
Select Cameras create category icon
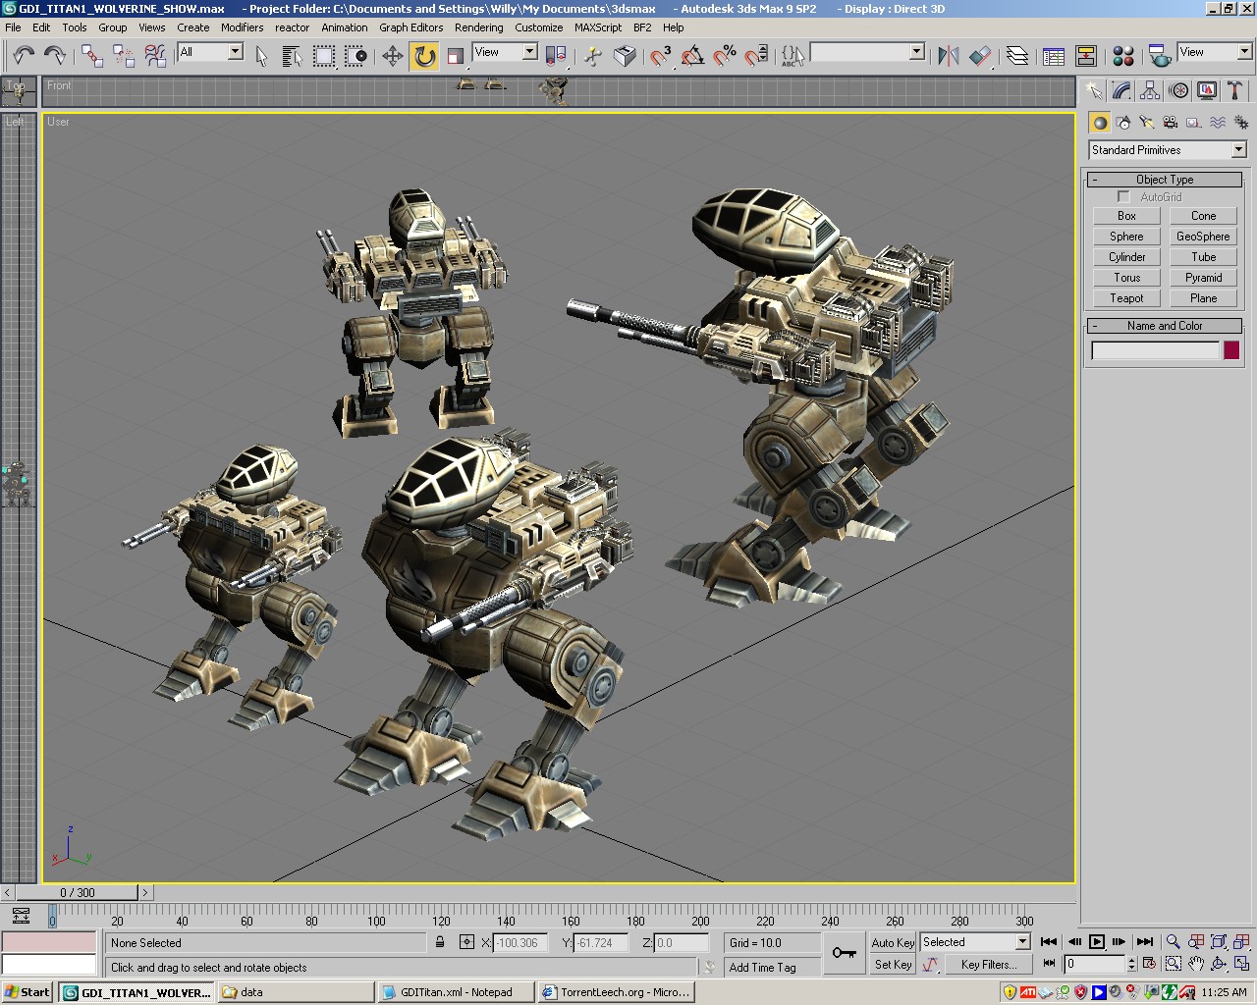pos(1171,123)
